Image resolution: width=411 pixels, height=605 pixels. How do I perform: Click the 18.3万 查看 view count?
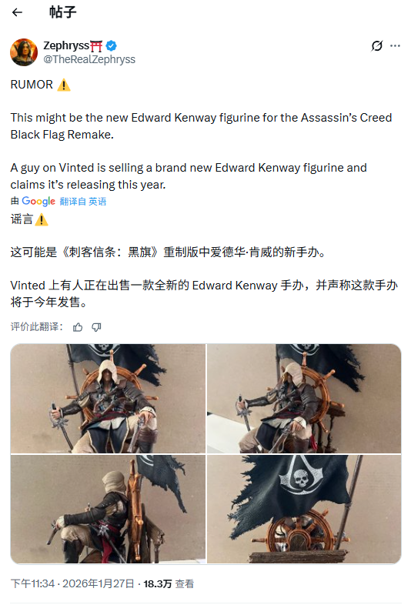pos(169,583)
